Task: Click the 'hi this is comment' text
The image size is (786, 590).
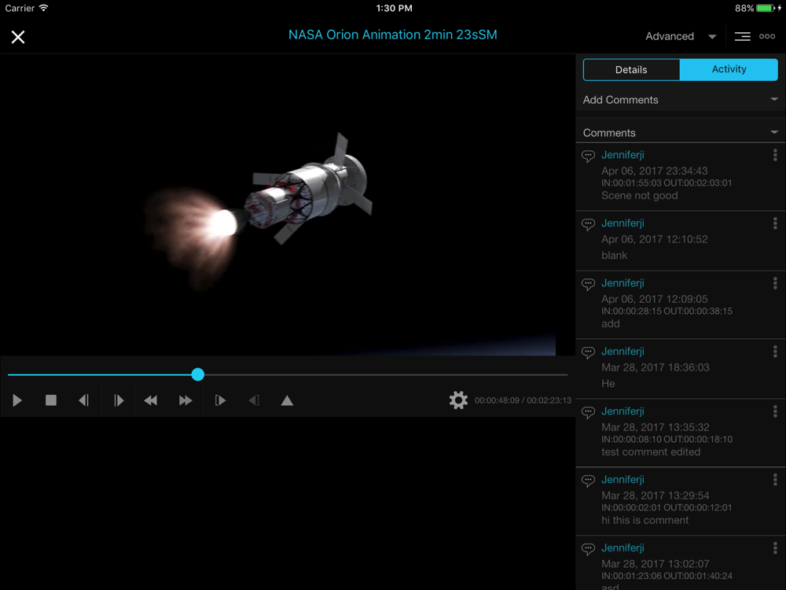Action: pos(645,520)
